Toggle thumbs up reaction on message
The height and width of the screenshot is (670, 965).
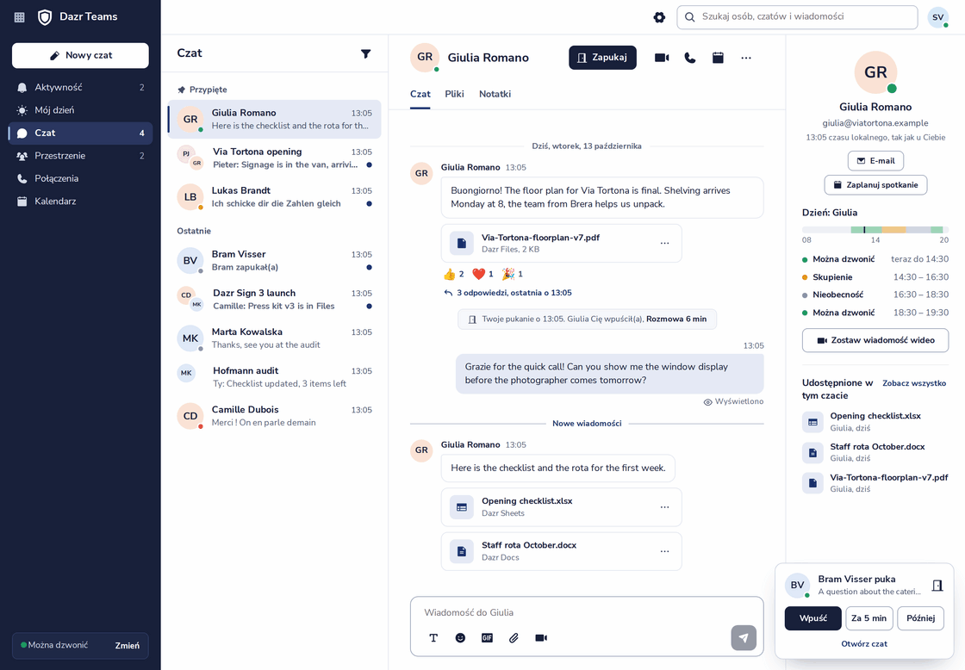click(x=453, y=274)
